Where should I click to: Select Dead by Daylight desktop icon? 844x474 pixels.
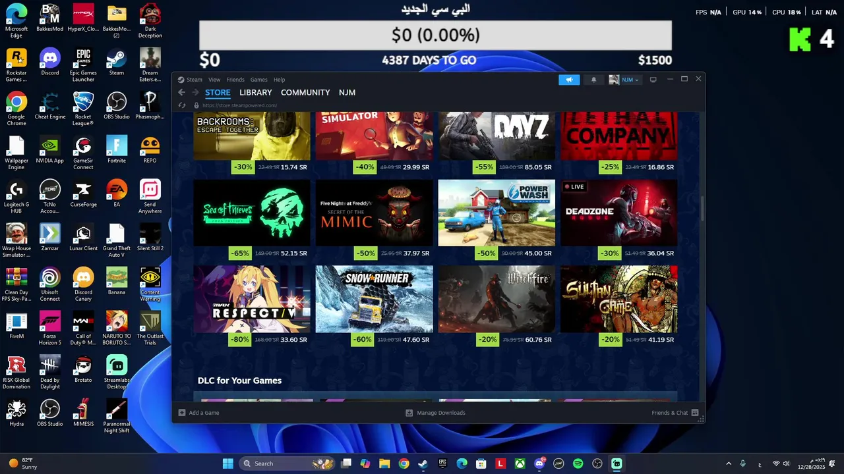tap(50, 373)
